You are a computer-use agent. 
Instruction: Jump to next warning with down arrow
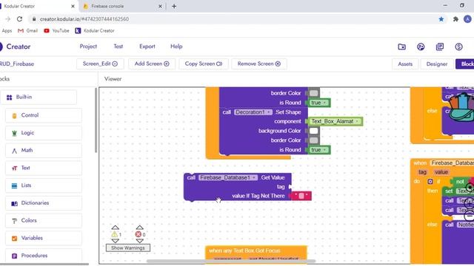[116, 241]
